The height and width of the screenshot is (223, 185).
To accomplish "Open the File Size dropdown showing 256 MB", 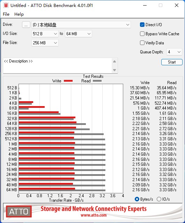I will (x=45, y=43).
